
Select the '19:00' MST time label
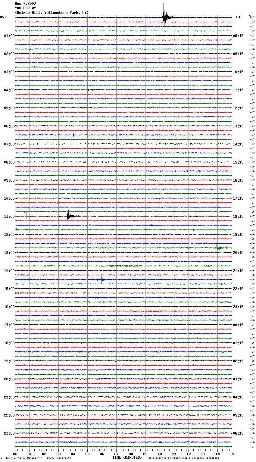click(x=9, y=361)
